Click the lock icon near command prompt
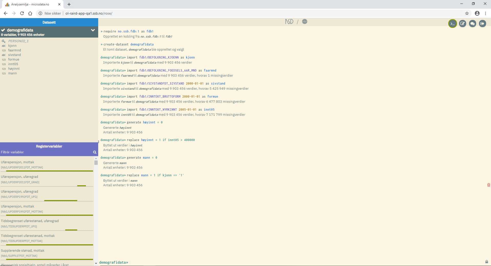The image size is (491, 266). coord(486,262)
